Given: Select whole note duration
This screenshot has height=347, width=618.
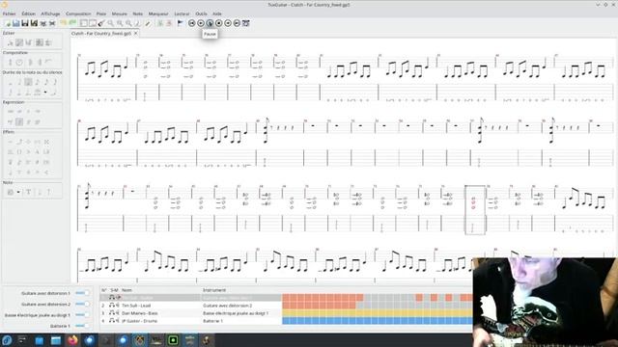Looking at the screenshot, I should coord(11,82).
